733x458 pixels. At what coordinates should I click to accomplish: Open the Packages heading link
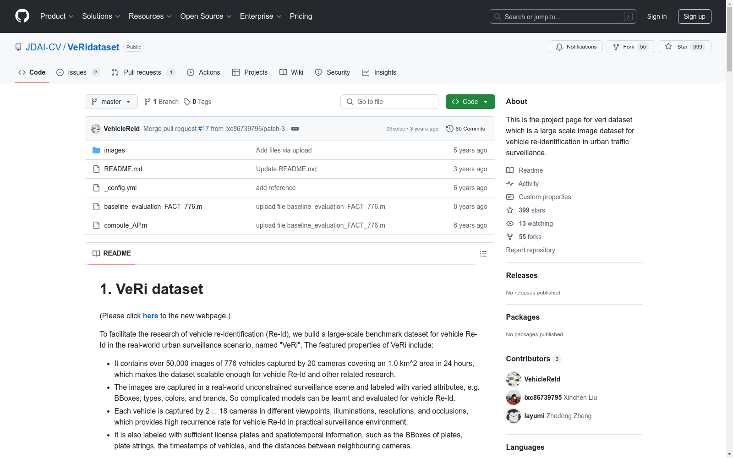pyautogui.click(x=523, y=317)
